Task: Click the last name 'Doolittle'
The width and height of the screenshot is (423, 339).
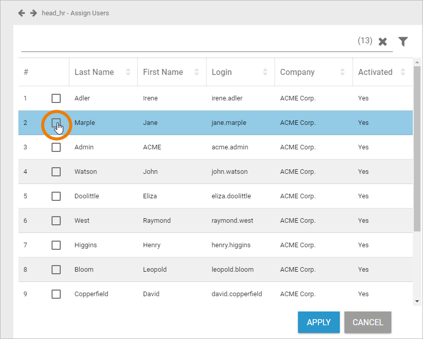Action: coord(87,196)
